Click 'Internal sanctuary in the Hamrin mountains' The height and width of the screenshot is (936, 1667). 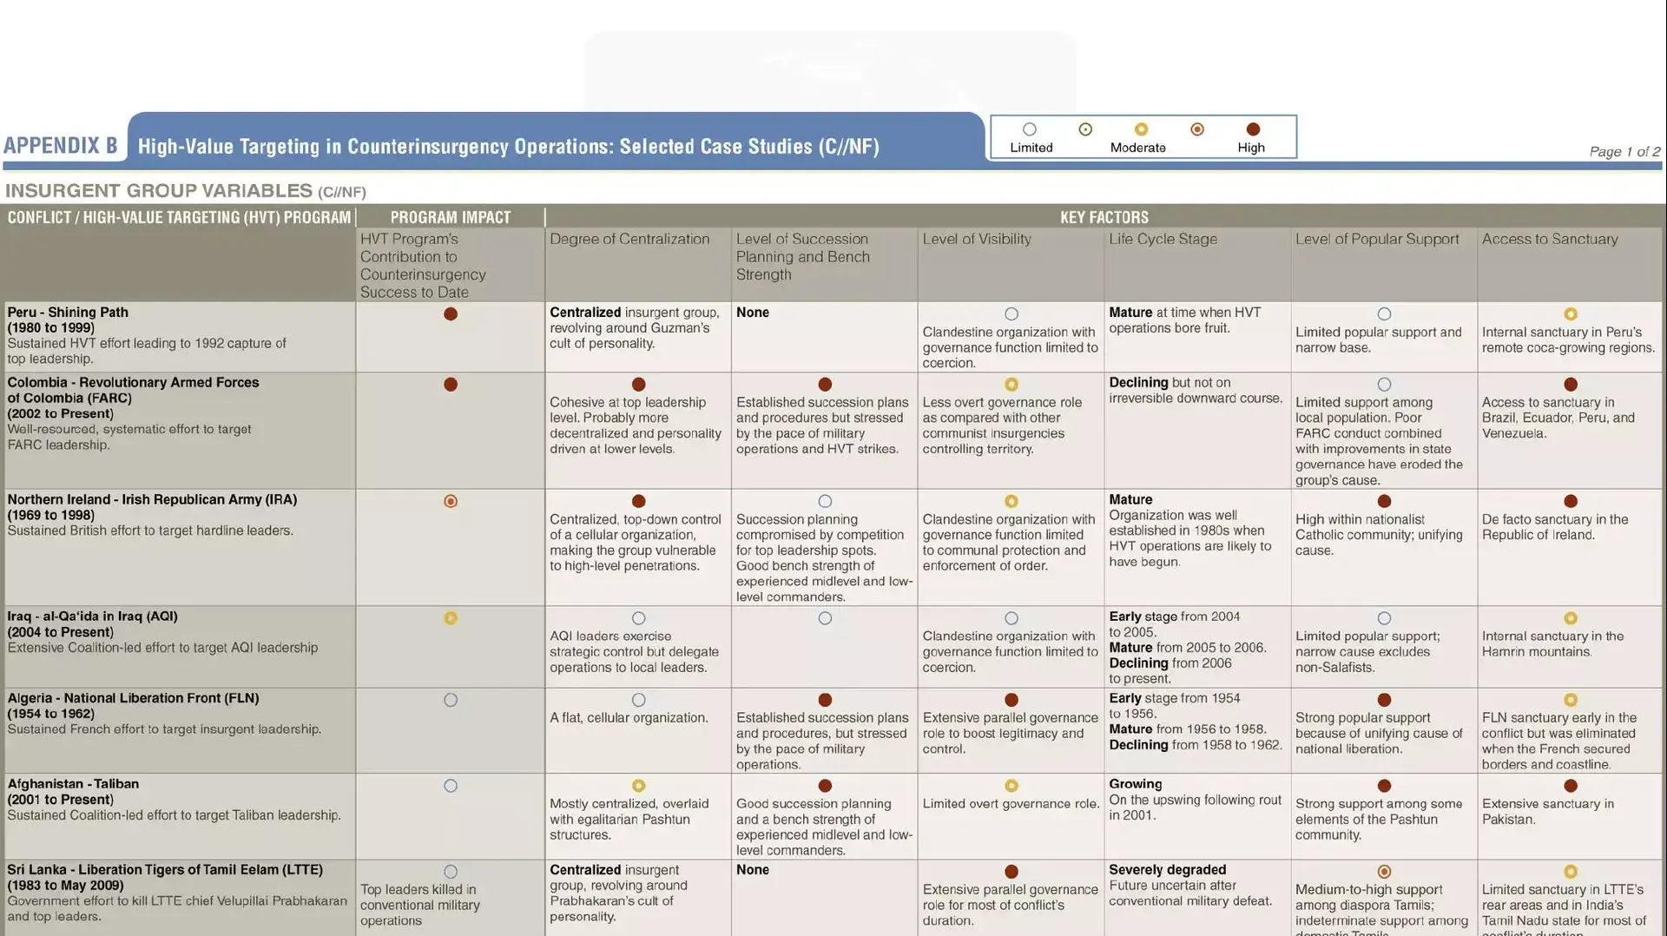1552,644
